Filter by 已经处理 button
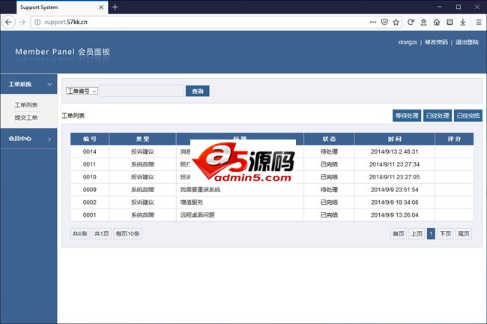 tap(438, 115)
